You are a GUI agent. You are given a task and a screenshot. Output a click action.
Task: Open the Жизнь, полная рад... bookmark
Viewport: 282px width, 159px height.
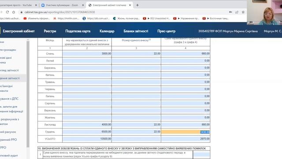pyautogui.click(x=126, y=19)
